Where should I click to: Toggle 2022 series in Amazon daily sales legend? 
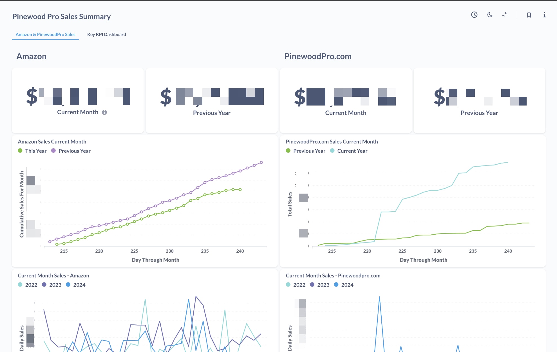(28, 285)
